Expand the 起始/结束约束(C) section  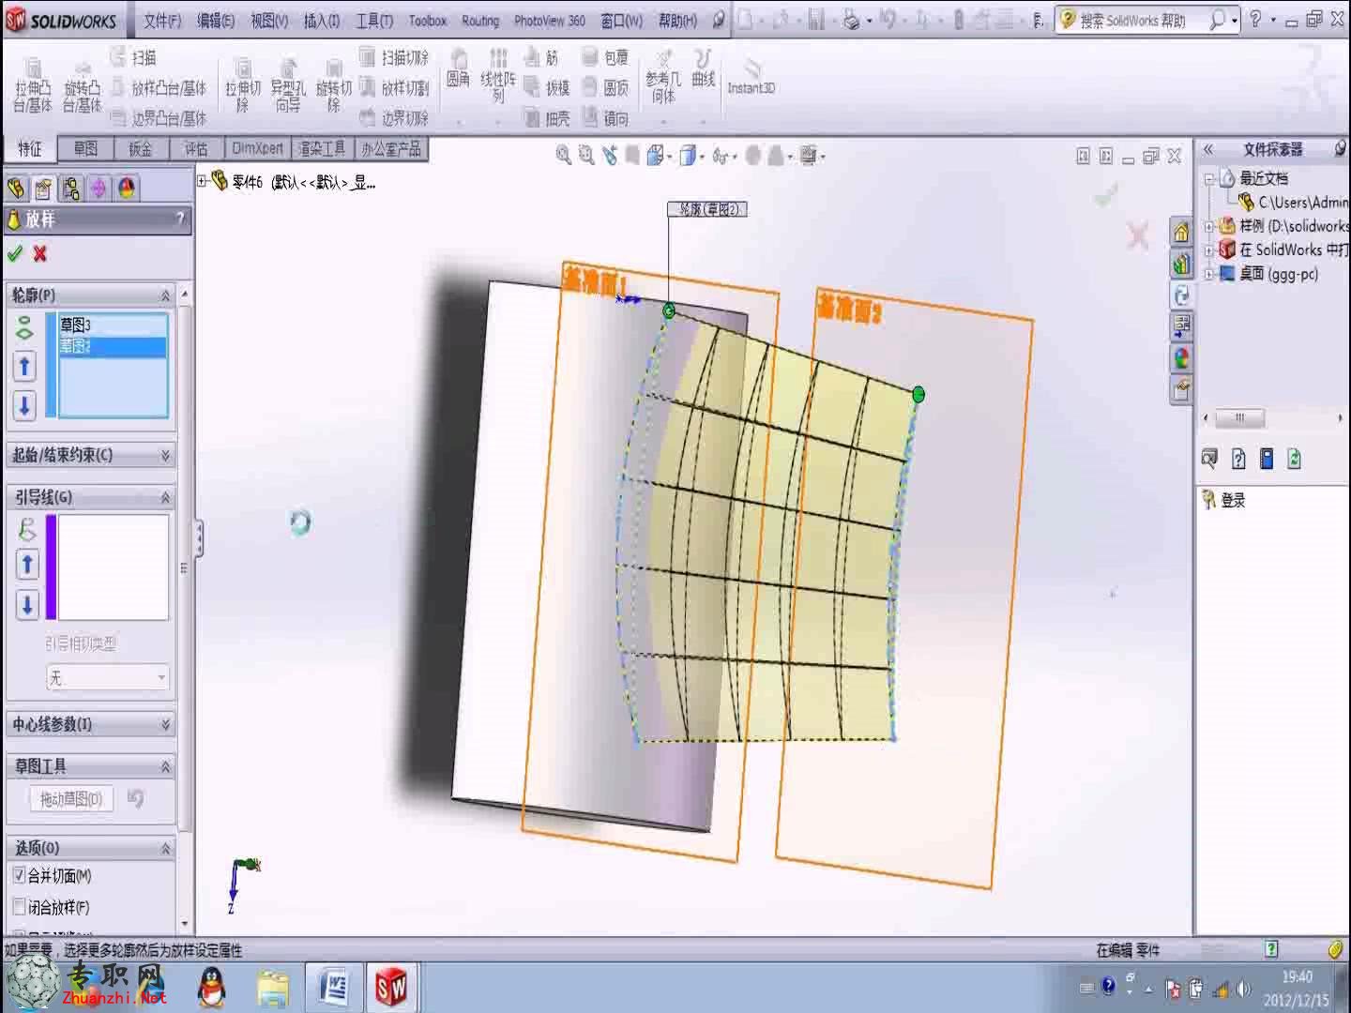pos(165,455)
